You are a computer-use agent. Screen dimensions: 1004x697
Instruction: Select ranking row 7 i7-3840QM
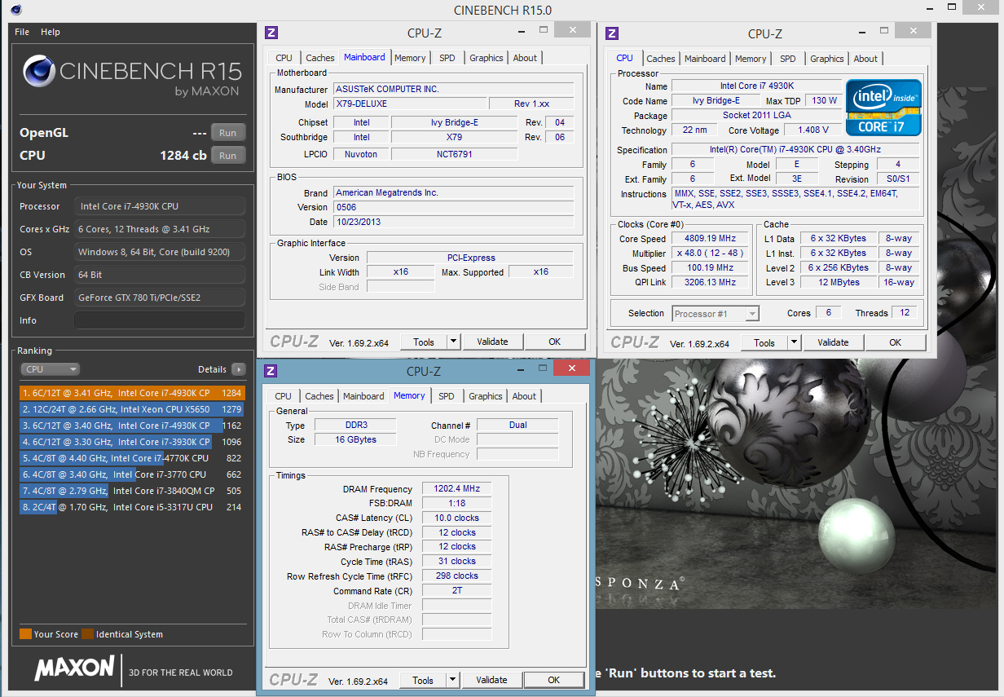click(132, 491)
